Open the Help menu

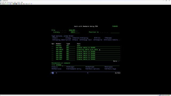click(22, 2)
